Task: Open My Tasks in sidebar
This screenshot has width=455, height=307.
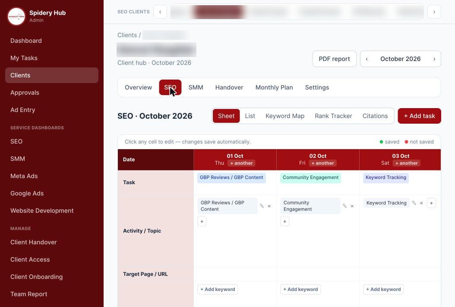Action: [x=52, y=58]
